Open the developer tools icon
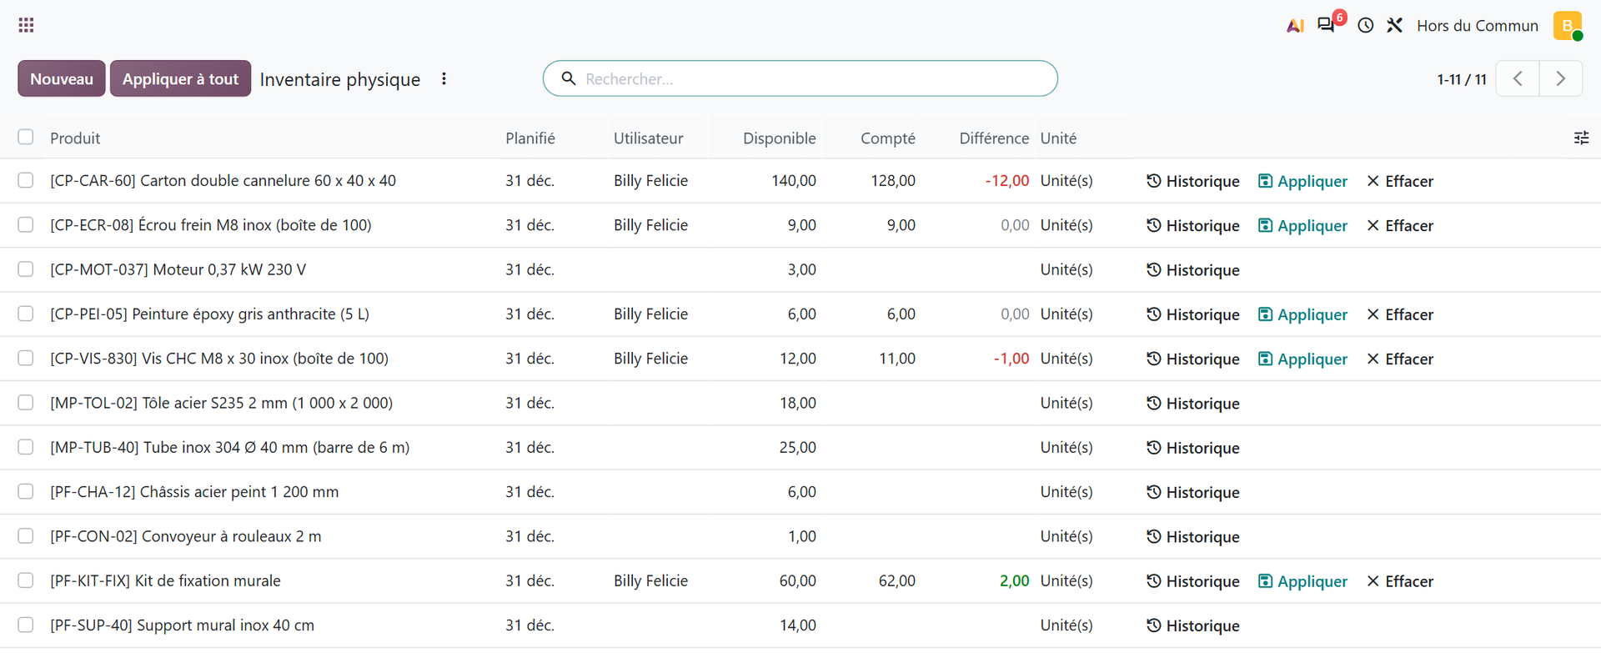Image resolution: width=1601 pixels, height=658 pixels. coord(1395,26)
